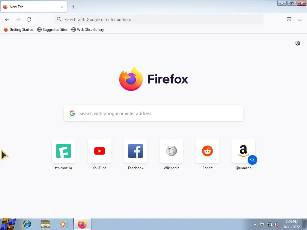Open the Save to Pocket icon
This screenshot has height=230, width=307.
[x=289, y=19]
